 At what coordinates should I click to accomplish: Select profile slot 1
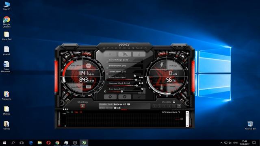[154, 106]
